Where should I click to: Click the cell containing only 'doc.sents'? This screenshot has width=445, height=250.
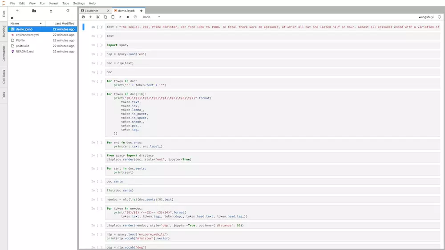[x=272, y=182]
